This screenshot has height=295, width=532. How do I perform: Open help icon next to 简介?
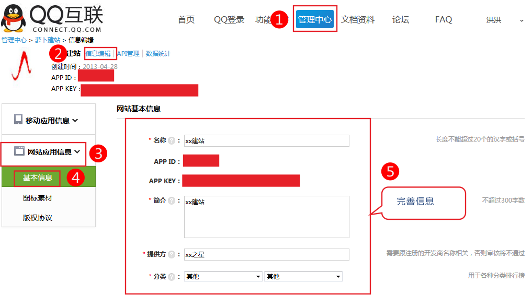click(x=172, y=201)
